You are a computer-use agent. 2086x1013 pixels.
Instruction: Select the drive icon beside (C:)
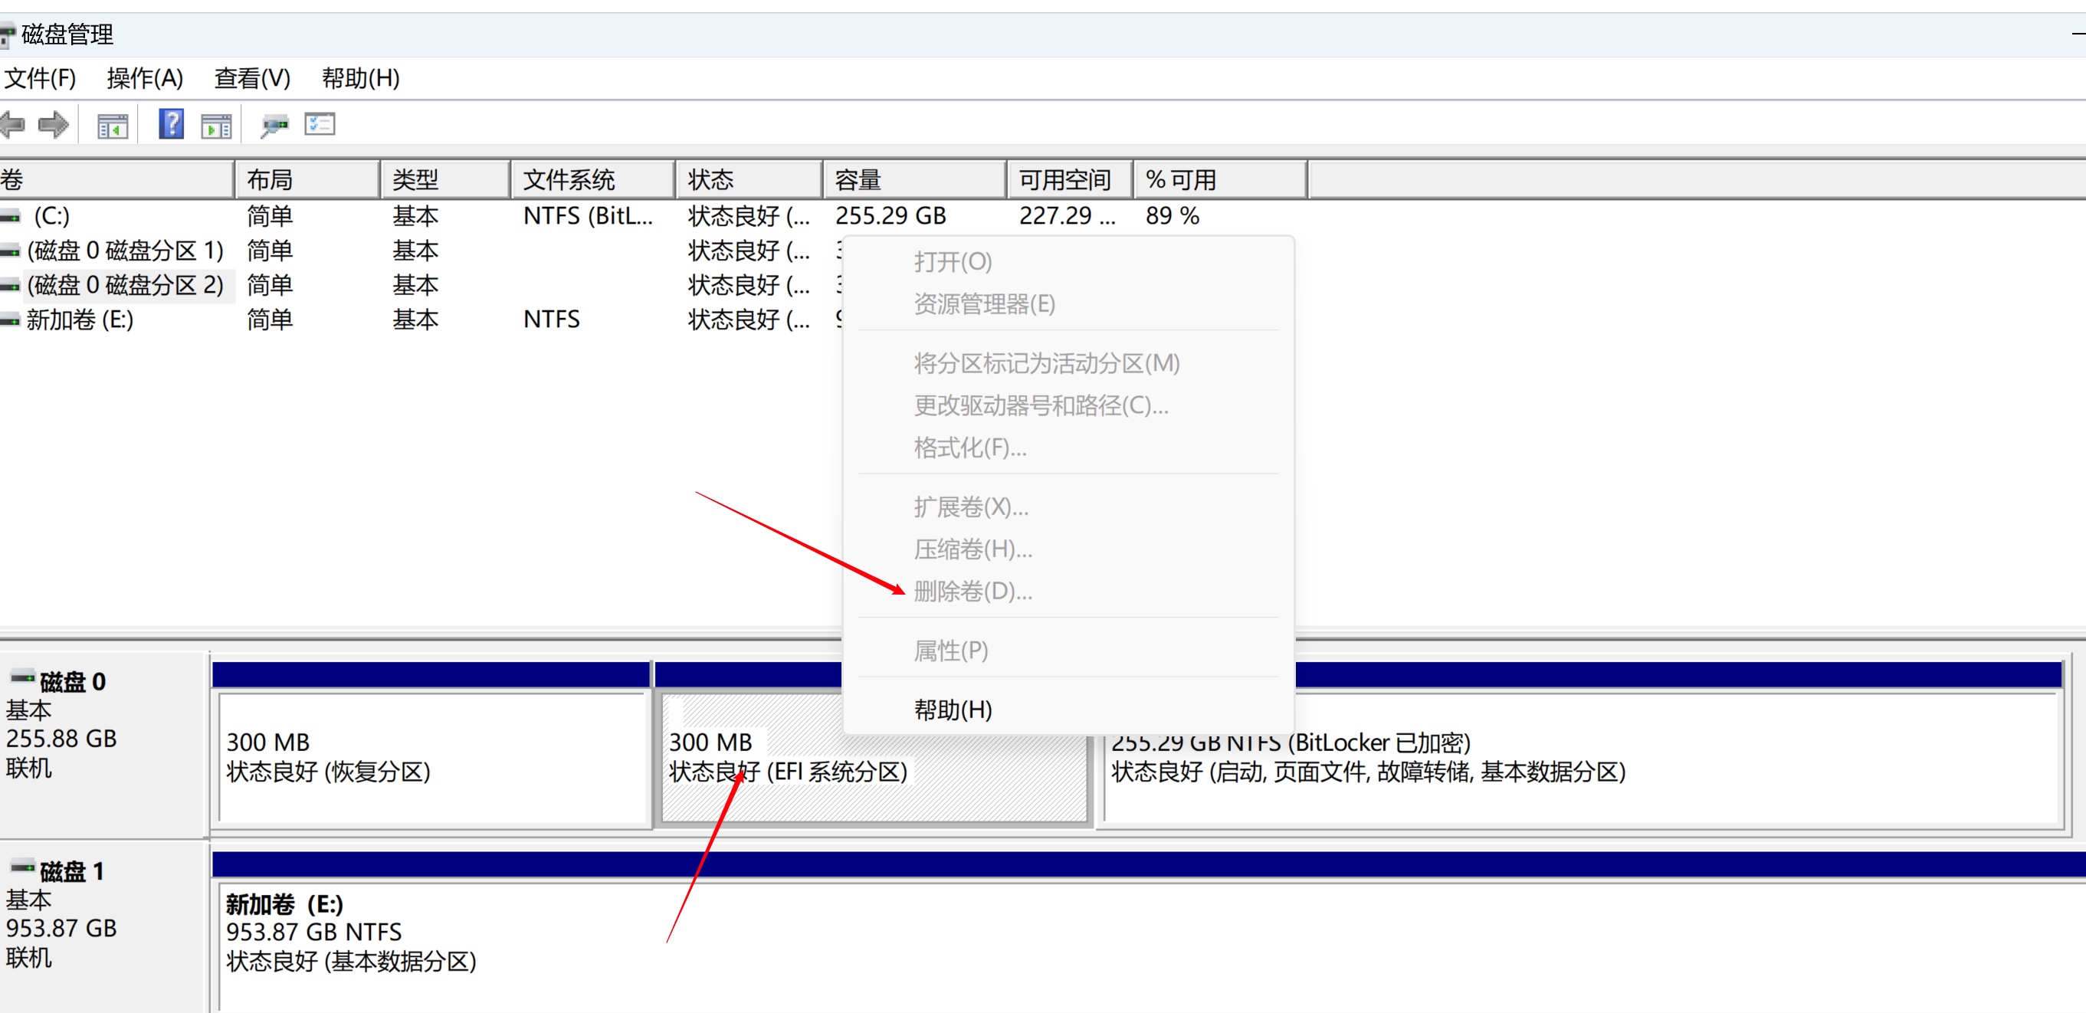[x=11, y=216]
